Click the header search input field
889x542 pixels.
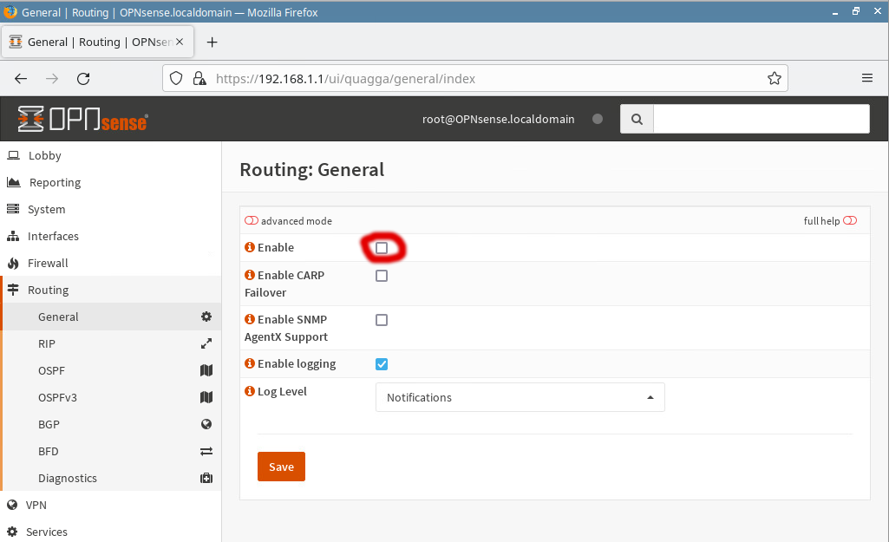pos(761,119)
